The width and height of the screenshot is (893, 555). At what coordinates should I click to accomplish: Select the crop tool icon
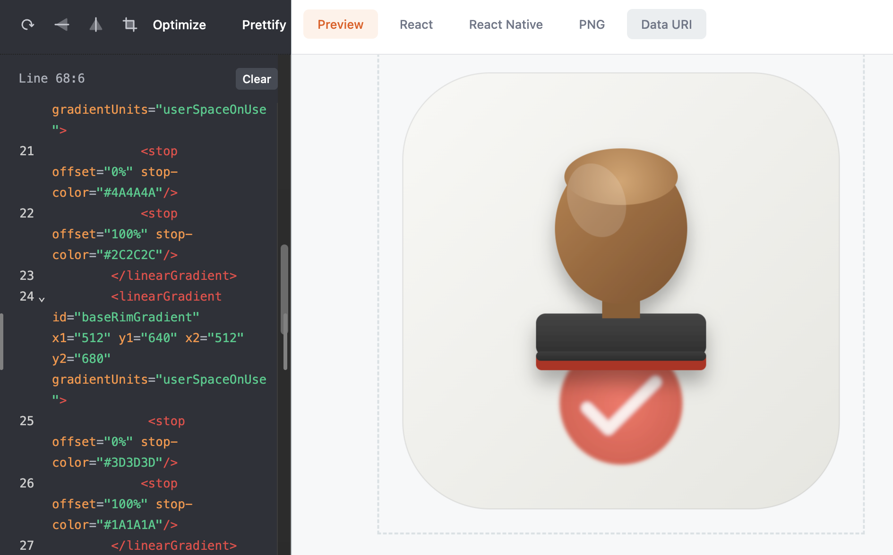(130, 25)
